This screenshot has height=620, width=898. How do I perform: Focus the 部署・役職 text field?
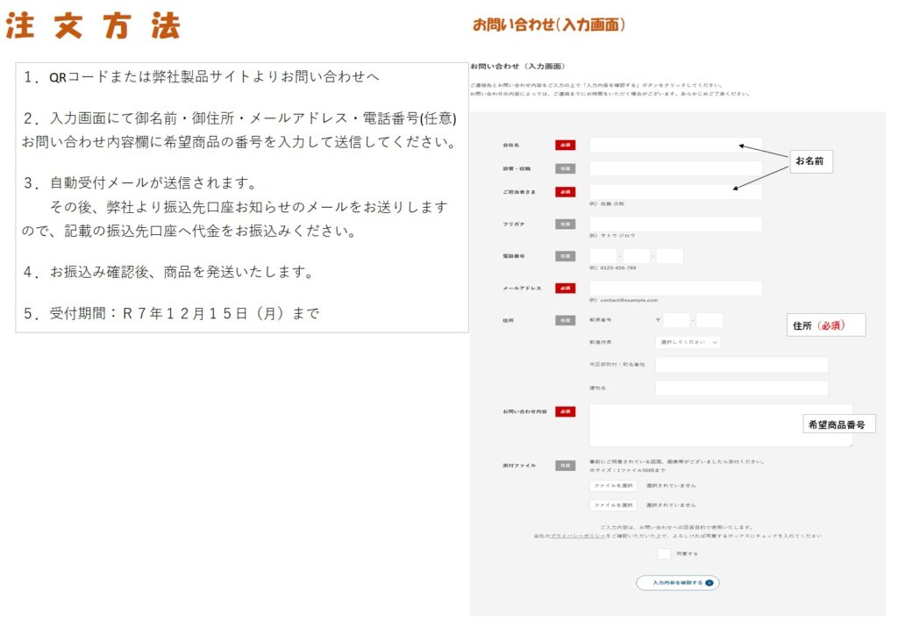point(675,168)
